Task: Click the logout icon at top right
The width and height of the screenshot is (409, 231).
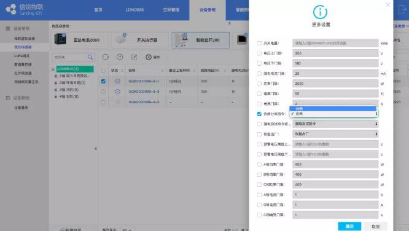Action: 402,10
